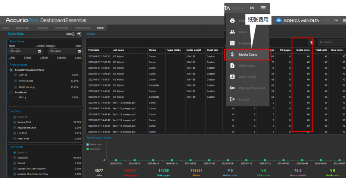The height and width of the screenshot is (178, 346).
Task: Toggle the Complete job status checkbox
Action: coord(15,158)
